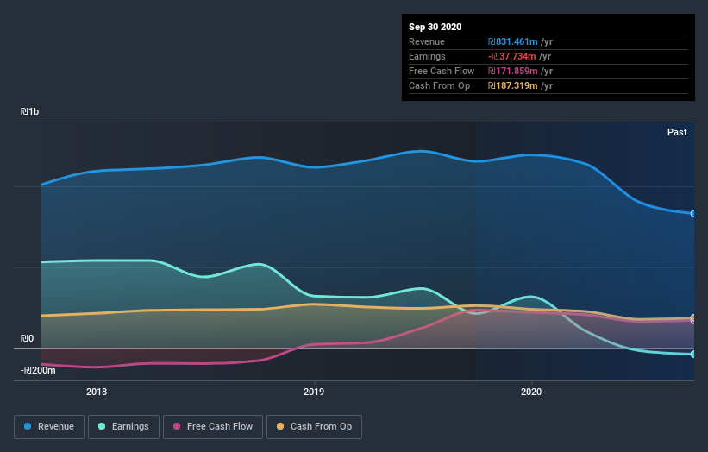The width and height of the screenshot is (708, 452).
Task: Select the Cash From Op endpoint marker
Action: click(693, 318)
